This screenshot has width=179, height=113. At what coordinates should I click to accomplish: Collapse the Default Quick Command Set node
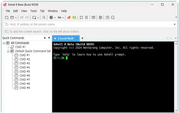tap(8, 51)
